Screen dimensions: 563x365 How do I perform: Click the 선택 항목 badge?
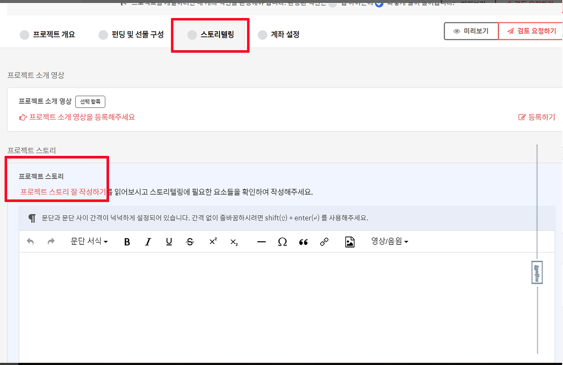(x=90, y=101)
